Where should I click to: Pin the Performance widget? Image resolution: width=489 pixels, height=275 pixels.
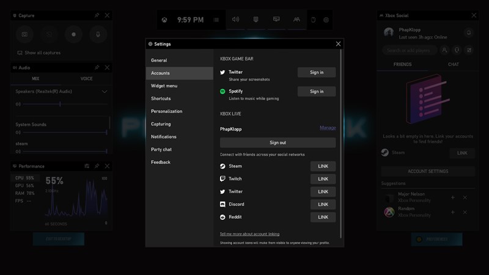[97, 166]
